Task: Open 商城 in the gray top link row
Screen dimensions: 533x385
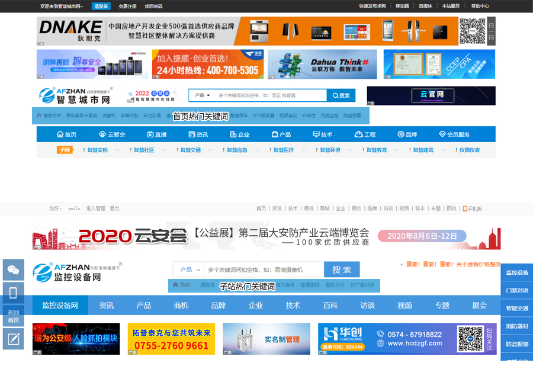Action: 325,208
